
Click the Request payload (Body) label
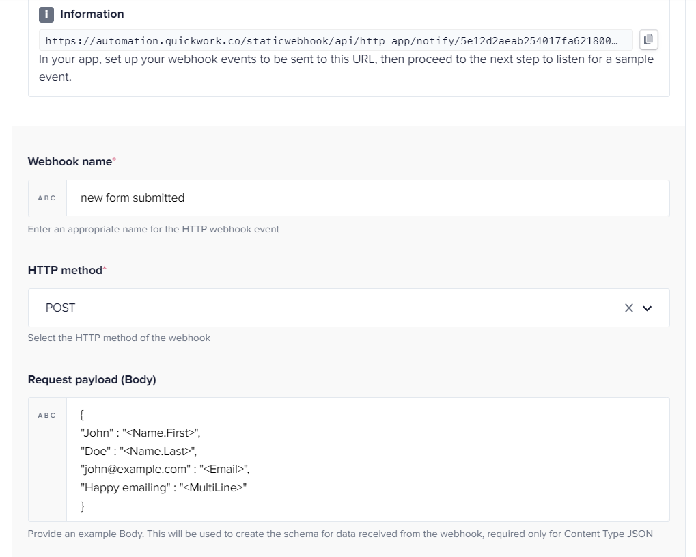92,379
